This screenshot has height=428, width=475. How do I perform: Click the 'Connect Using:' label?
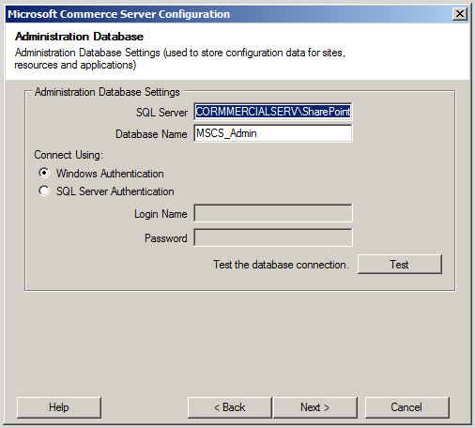[x=69, y=155]
